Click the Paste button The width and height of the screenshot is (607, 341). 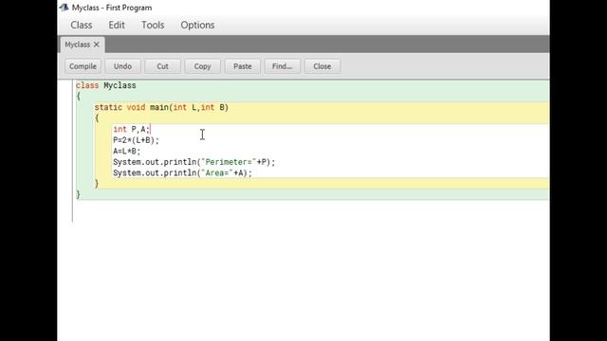[243, 66]
